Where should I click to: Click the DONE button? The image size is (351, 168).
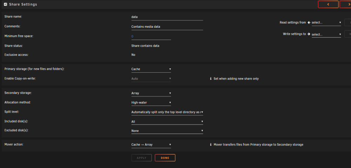165,158
